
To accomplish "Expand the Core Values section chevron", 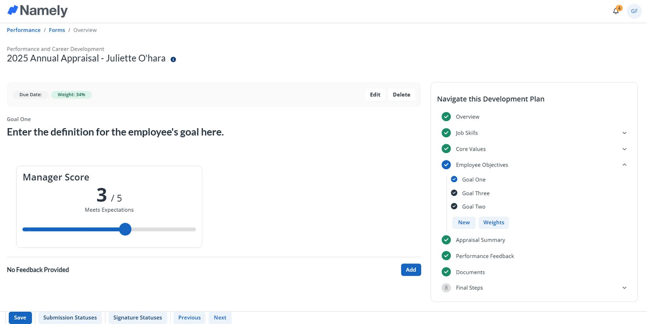I will click(624, 149).
